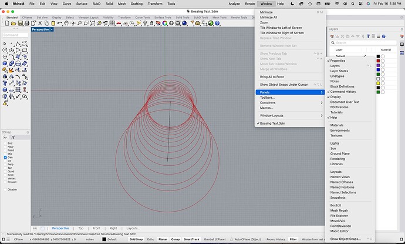
Task: Open the Perspective viewport dropdown arrow
Action: 52,29
